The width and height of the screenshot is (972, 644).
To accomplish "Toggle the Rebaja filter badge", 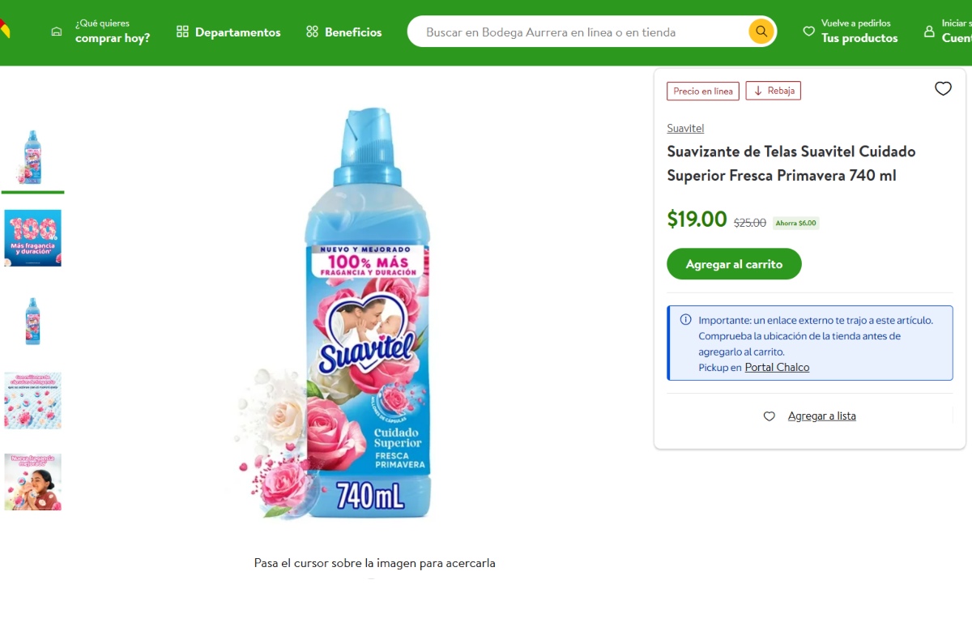I will (x=773, y=90).
